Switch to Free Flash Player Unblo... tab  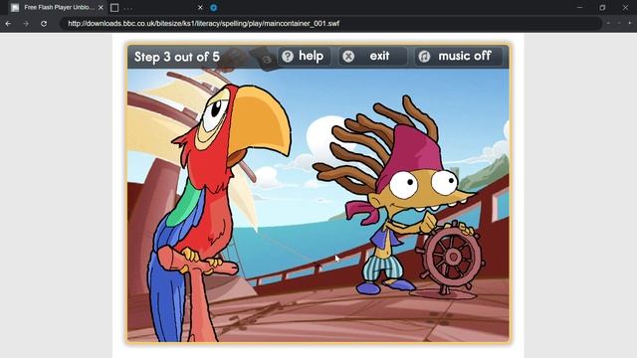[x=57, y=7]
